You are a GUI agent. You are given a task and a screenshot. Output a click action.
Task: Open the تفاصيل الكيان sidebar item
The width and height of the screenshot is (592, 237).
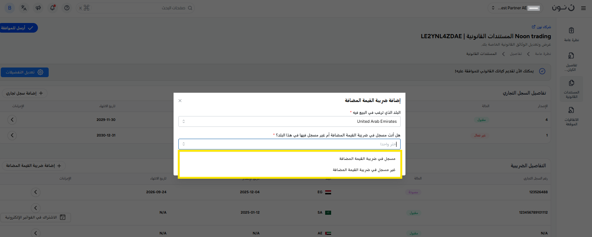571,61
